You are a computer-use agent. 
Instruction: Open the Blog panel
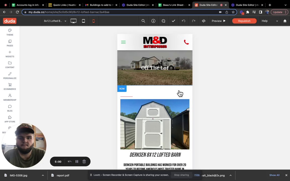pos(10,108)
